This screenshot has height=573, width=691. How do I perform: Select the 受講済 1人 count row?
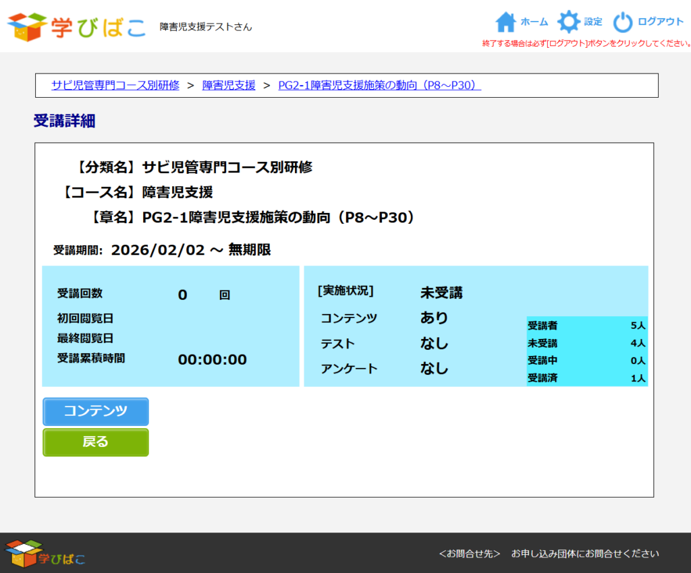586,378
